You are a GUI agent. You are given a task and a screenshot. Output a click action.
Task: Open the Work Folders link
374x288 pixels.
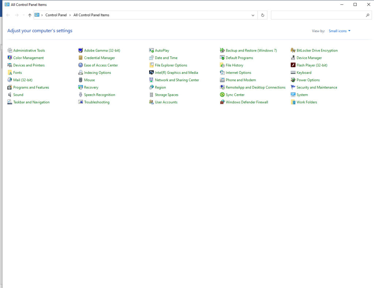point(307,102)
